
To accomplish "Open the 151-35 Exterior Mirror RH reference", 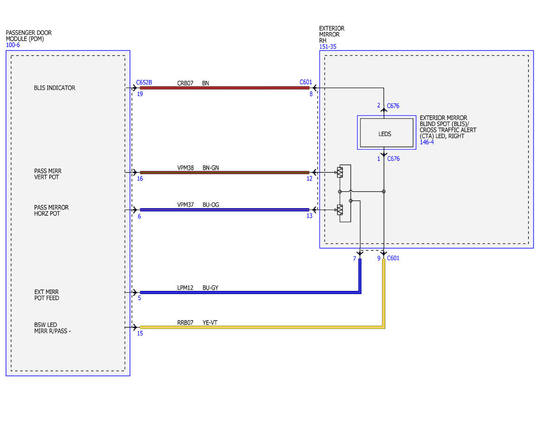I will (x=328, y=47).
